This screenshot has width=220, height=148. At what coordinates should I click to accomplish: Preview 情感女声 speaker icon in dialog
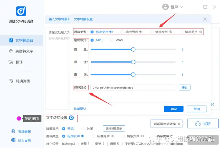click(170, 32)
